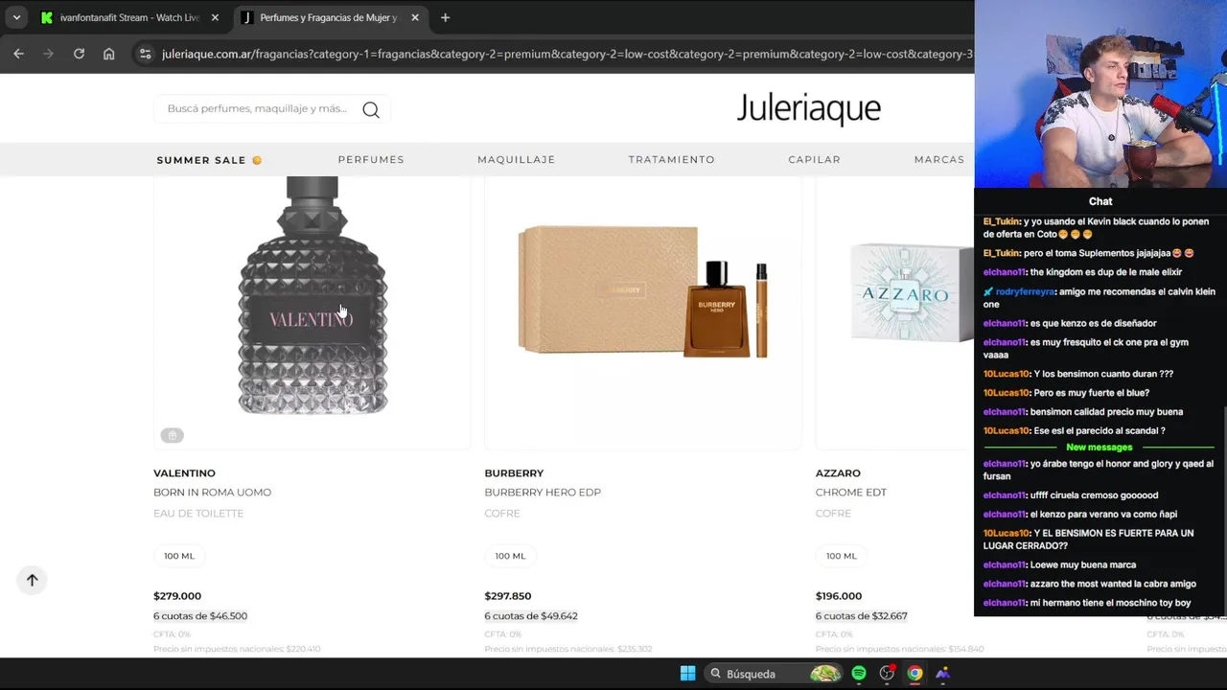Image resolution: width=1227 pixels, height=690 pixels.
Task: Click 6 cuotas de $32.667 text
Action: pos(862,616)
